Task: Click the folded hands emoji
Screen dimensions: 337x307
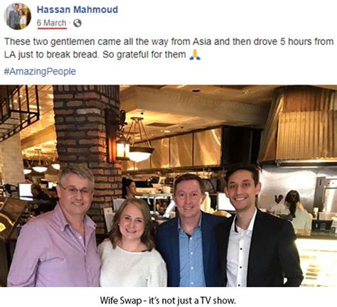Action: point(195,55)
